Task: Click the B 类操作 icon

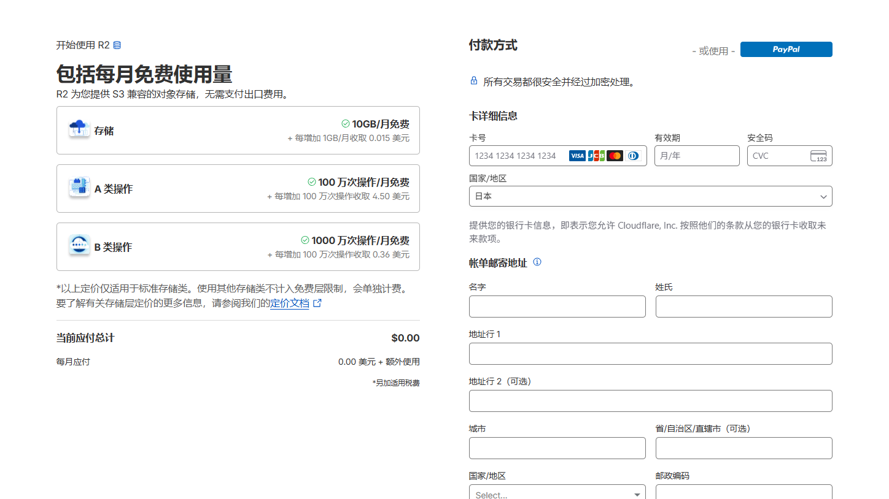Action: (79, 246)
